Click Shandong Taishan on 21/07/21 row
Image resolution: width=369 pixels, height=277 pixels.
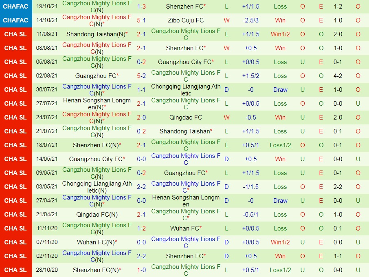pos(186,131)
